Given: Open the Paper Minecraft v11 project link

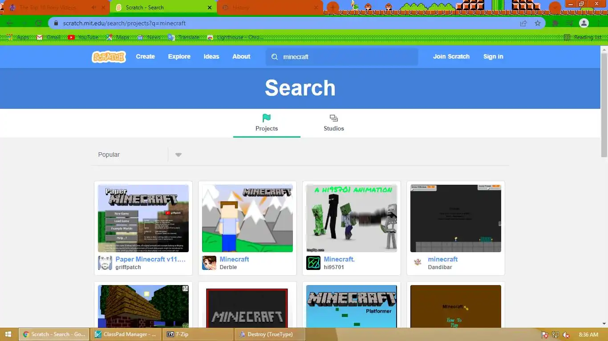Looking at the screenshot, I should tap(150, 259).
